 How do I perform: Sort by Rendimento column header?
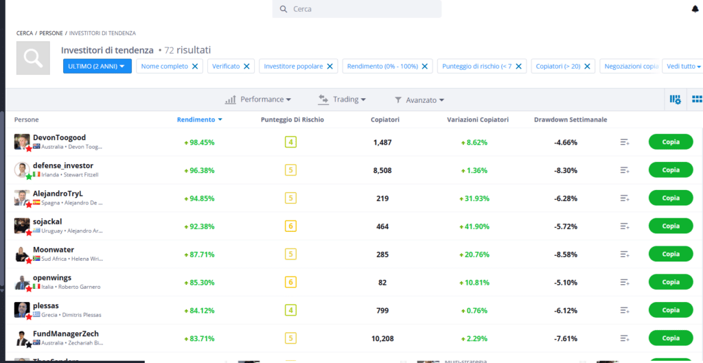(x=200, y=119)
